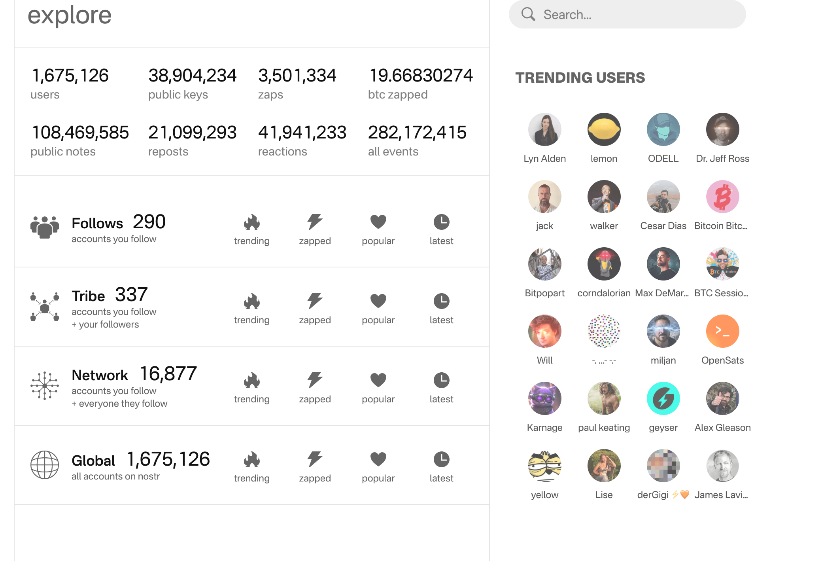
Task: Click latest clock icon in Global row
Action: click(441, 459)
